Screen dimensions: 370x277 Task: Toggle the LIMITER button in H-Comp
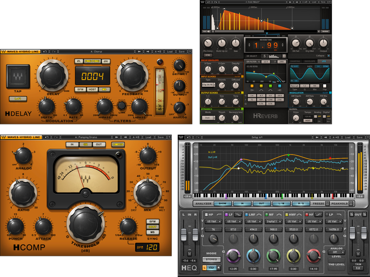118,144
